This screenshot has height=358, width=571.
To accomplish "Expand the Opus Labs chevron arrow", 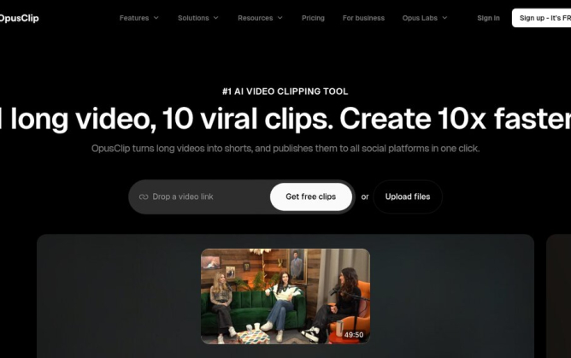I will point(444,18).
